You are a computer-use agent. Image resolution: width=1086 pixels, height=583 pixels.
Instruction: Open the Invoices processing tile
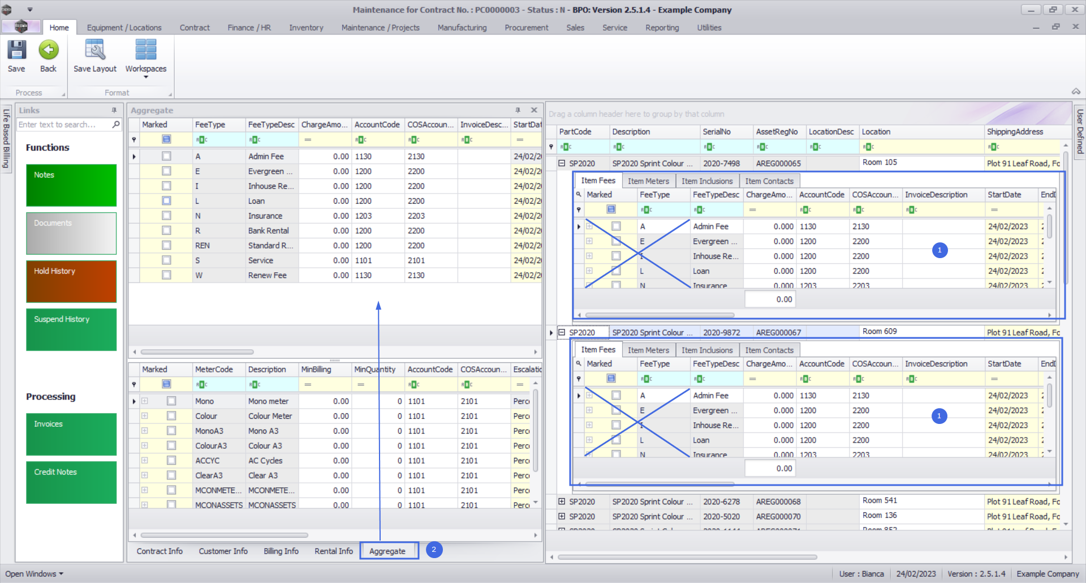point(71,434)
